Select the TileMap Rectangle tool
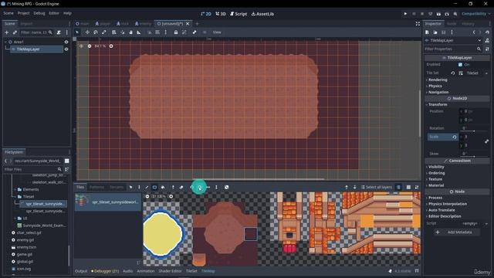This screenshot has height=278, width=494. 154,187
